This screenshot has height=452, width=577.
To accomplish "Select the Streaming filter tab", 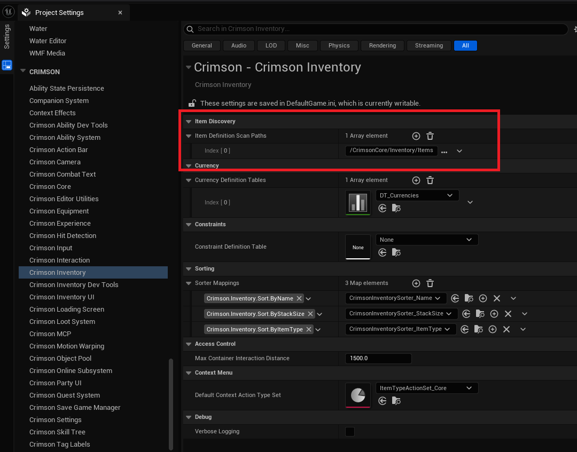I will [428, 45].
